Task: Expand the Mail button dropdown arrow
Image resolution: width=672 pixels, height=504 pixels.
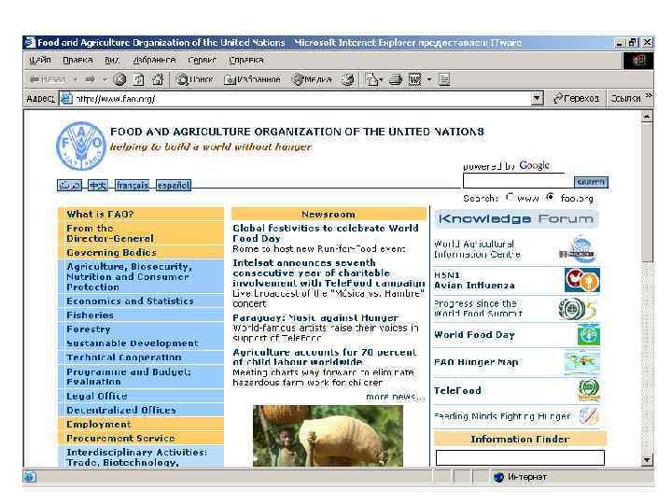Action: tap(381, 79)
